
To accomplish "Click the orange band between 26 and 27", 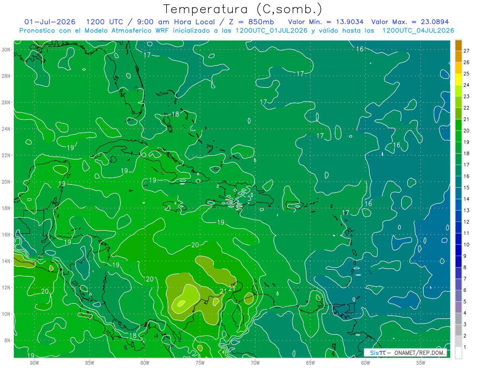I will [458, 56].
